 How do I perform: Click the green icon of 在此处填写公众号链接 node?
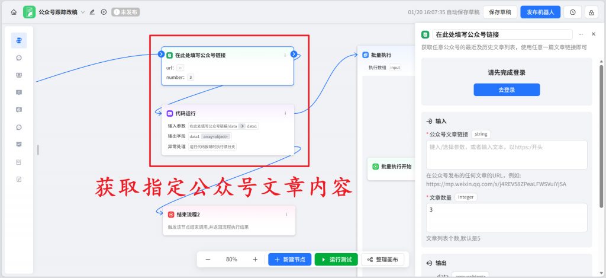[x=169, y=55]
